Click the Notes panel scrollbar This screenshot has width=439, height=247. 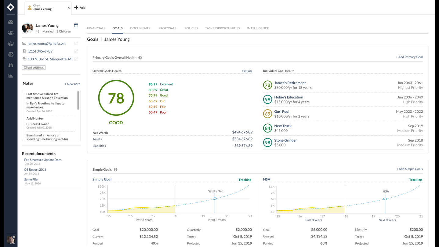pyautogui.click(x=78, y=100)
